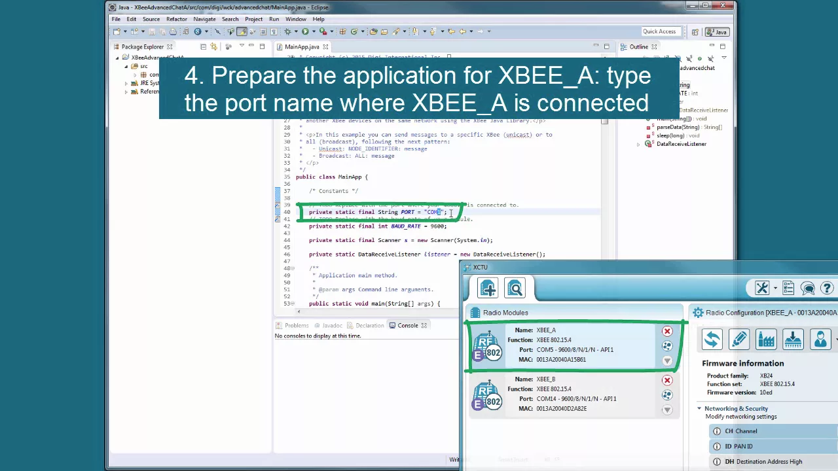Viewport: 838px width, 471px height.
Task: Discover network nodes for XBEE_B
Action: coord(667,395)
